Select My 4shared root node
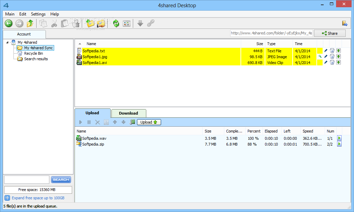Viewport: 354px width, 212px height. click(x=27, y=42)
